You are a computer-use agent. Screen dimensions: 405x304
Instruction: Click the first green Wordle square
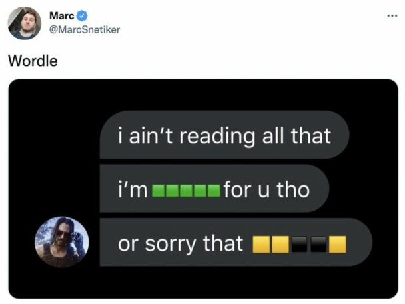click(159, 190)
